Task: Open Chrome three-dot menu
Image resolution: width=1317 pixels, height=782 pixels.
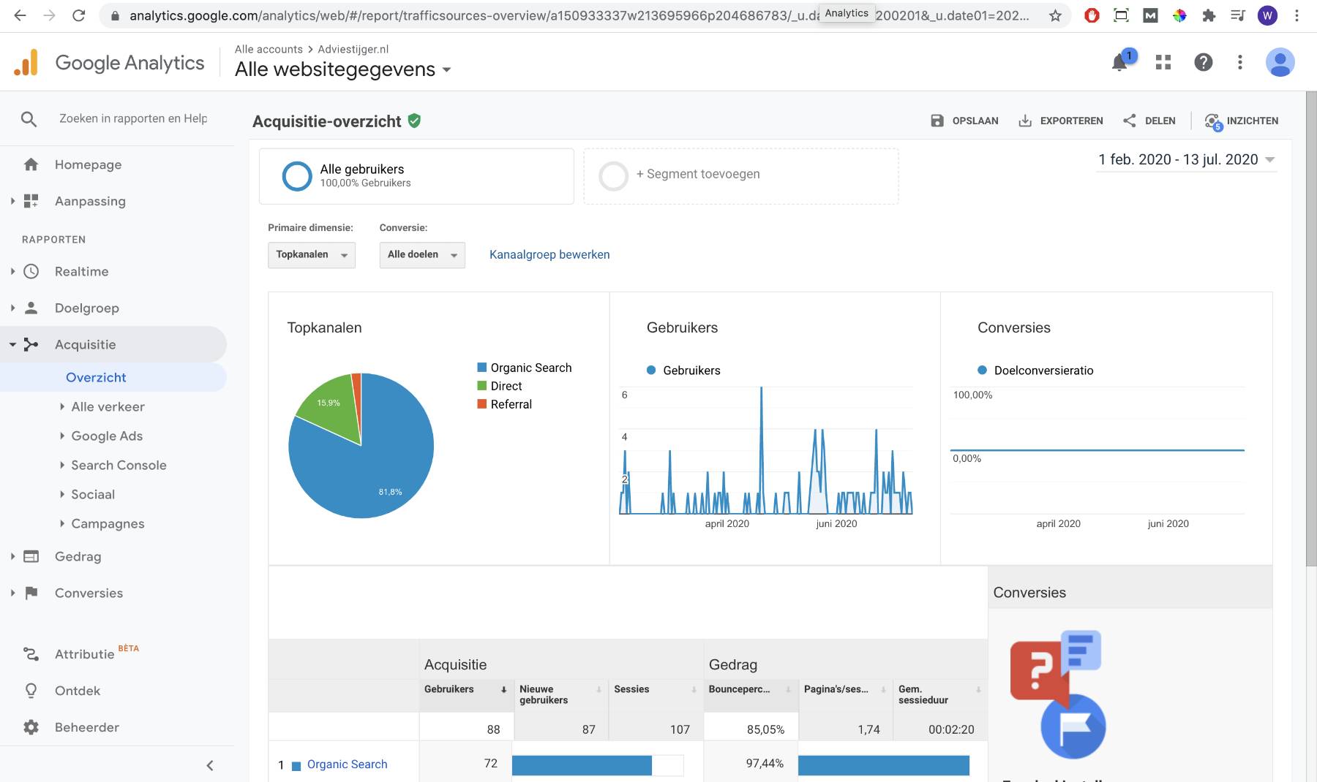Action: point(1297,15)
